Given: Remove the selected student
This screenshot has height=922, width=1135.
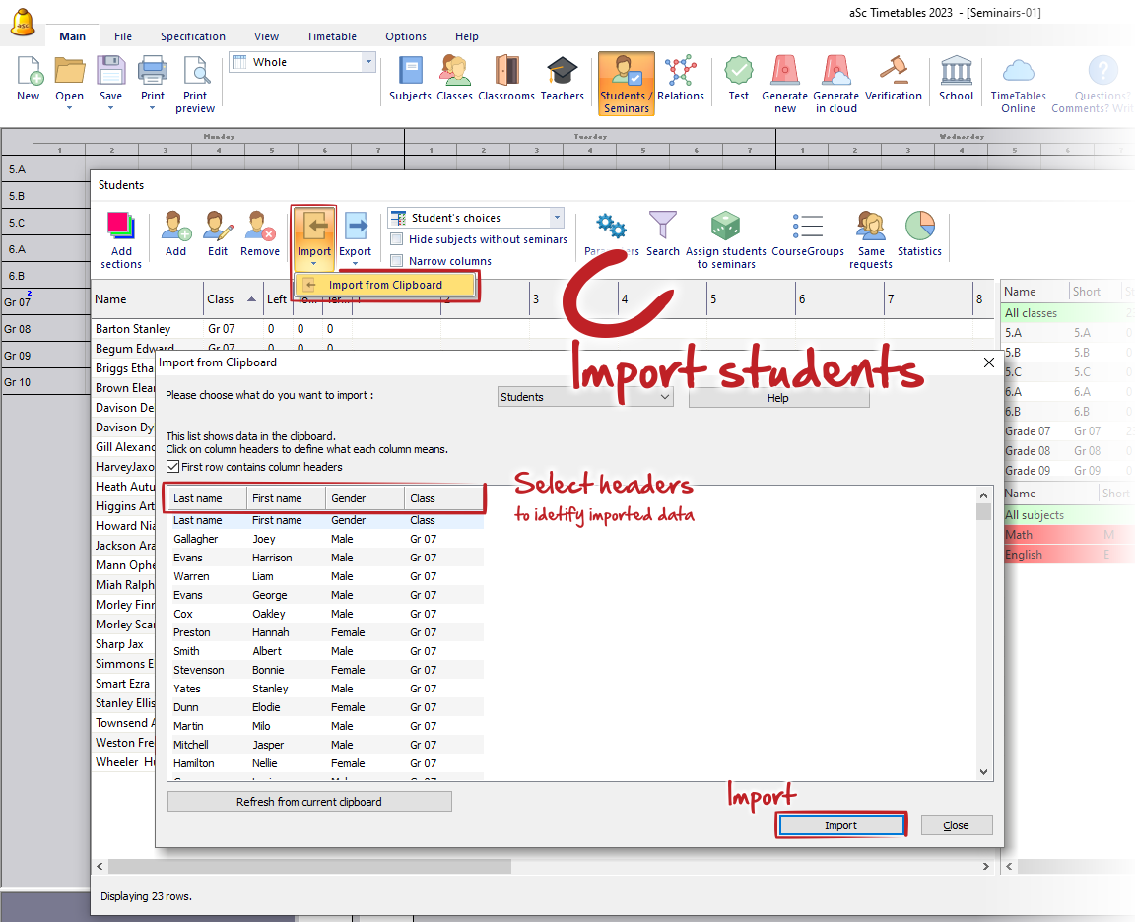Looking at the screenshot, I should click(260, 233).
